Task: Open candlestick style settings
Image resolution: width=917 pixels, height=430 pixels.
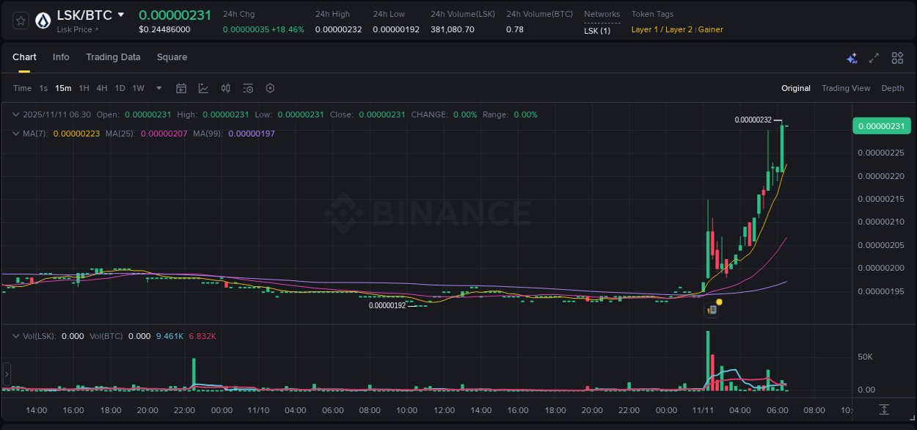Action: (x=225, y=88)
